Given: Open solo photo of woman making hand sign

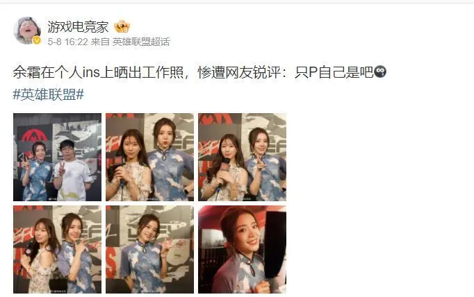Looking at the screenshot, I should (149, 249).
